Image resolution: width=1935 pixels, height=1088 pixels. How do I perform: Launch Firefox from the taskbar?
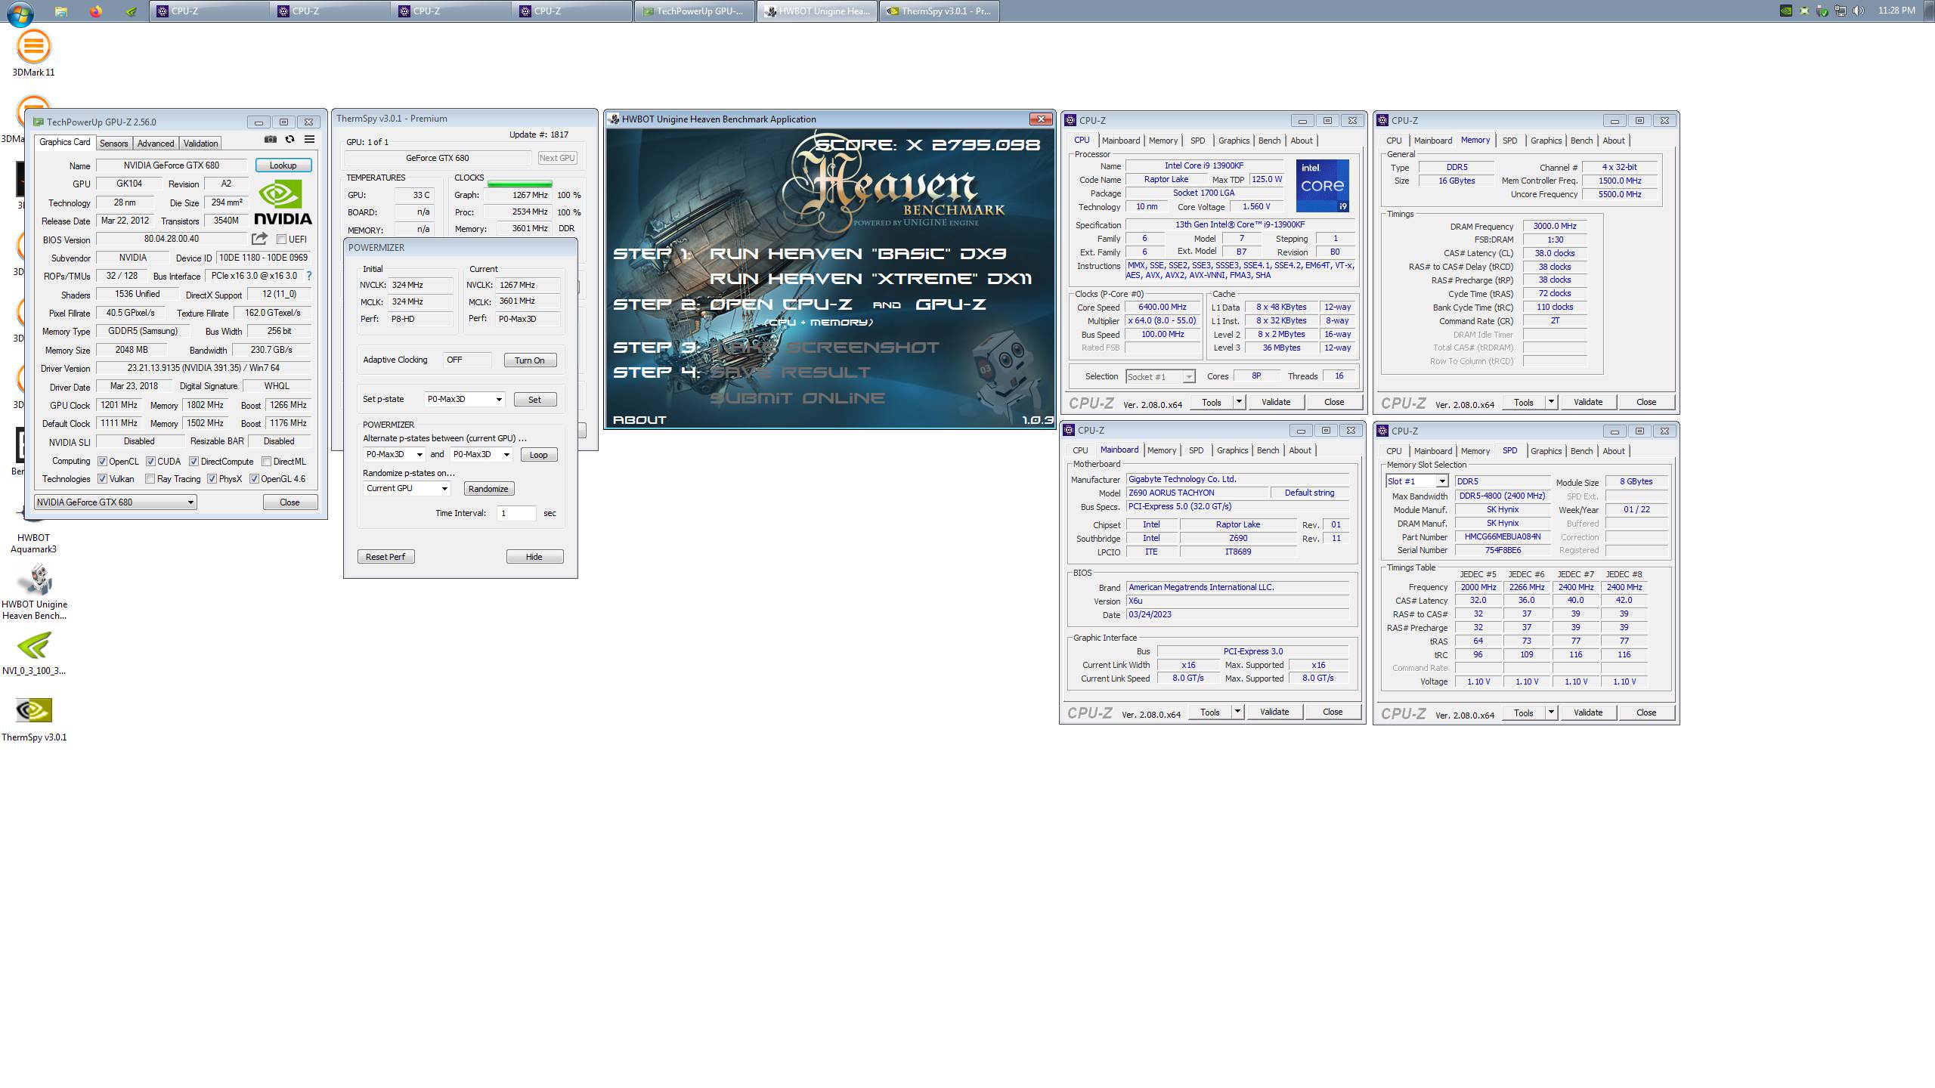96,11
